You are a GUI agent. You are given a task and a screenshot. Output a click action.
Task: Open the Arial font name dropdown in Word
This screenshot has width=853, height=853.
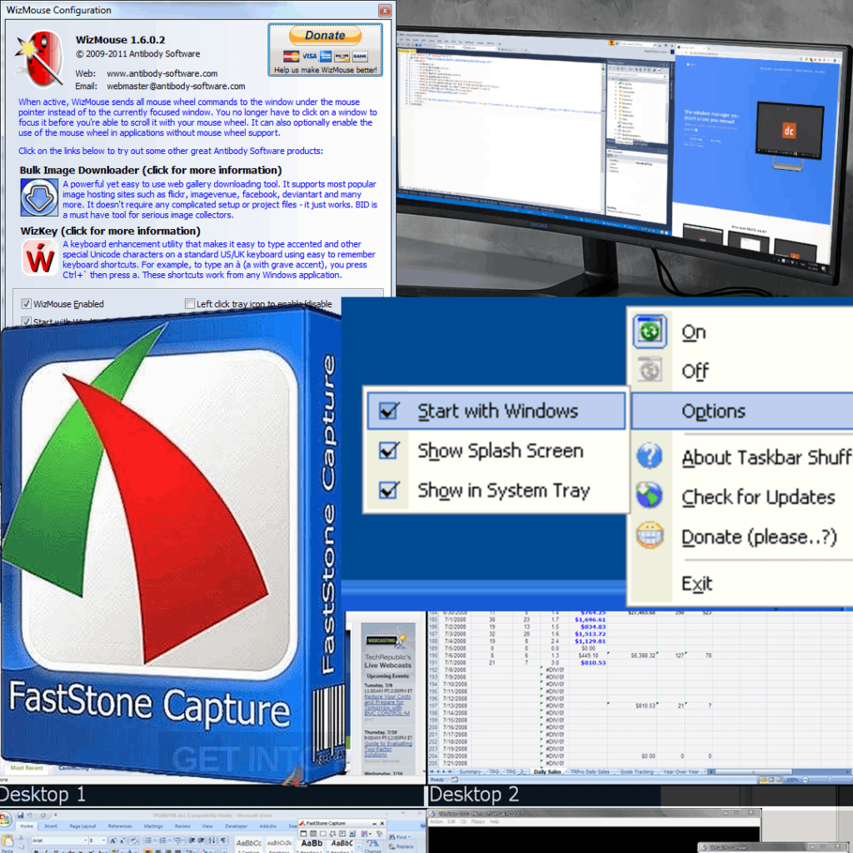click(85, 840)
